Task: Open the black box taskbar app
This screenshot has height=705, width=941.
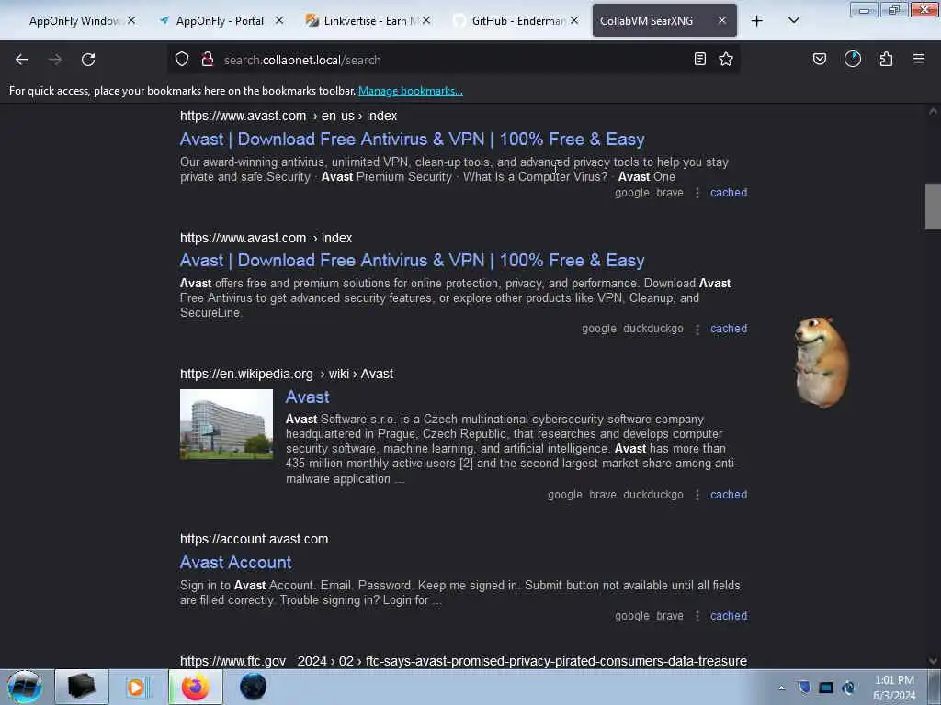Action: (82, 687)
